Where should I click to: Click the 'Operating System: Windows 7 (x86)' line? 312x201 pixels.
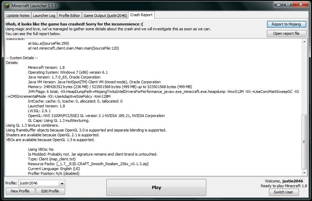[x=67, y=72]
